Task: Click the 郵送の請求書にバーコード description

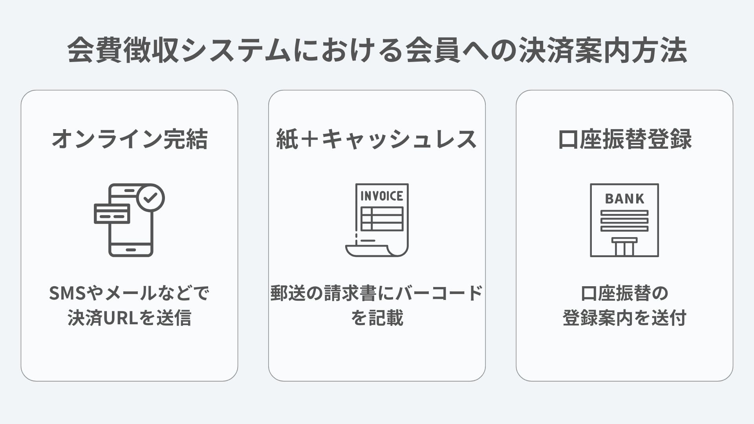Action: (x=377, y=293)
